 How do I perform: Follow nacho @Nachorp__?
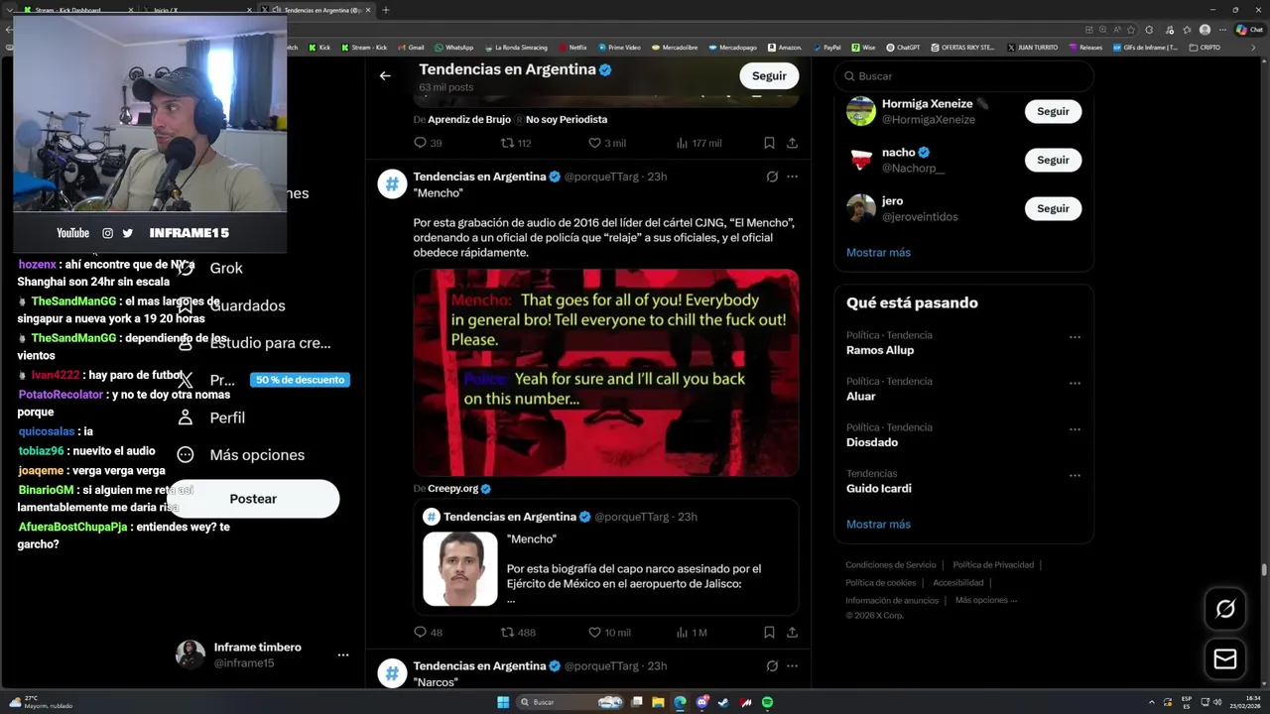pyautogui.click(x=1053, y=160)
